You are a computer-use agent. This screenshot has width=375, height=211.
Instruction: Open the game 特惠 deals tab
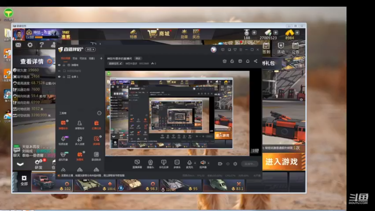133,34
